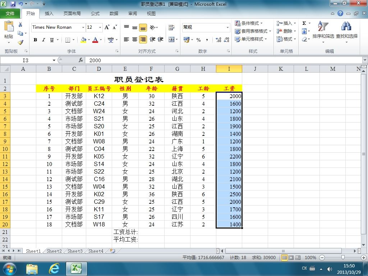
Task: Save workbook from quick access toolbar
Action: click(13, 4)
